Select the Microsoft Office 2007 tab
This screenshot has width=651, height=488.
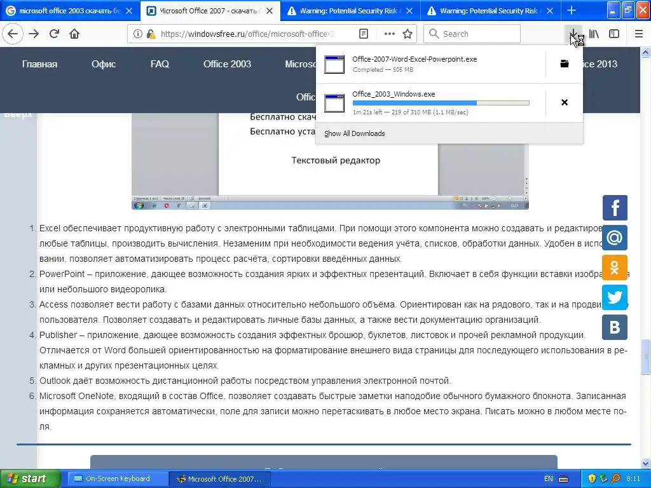(x=210, y=11)
